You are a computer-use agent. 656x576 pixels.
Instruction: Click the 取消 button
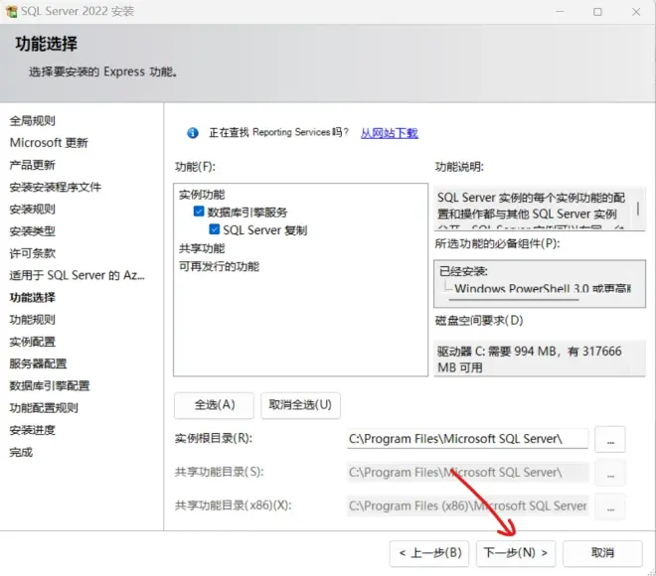click(x=602, y=553)
